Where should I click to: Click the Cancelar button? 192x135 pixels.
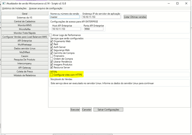click(87, 110)
